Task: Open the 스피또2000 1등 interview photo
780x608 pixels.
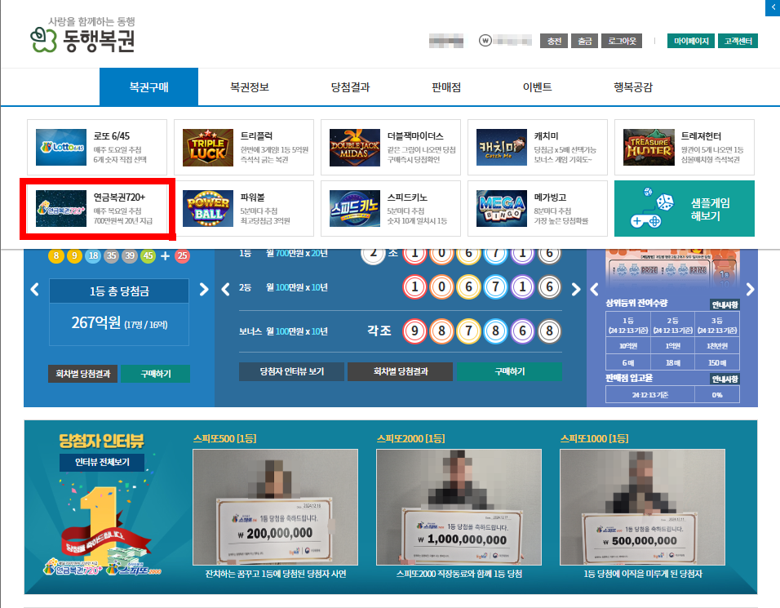Action: (459, 507)
